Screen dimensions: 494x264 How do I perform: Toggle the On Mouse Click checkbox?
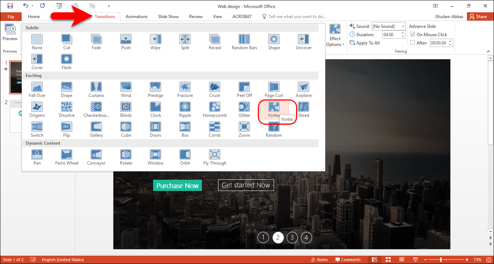413,35
